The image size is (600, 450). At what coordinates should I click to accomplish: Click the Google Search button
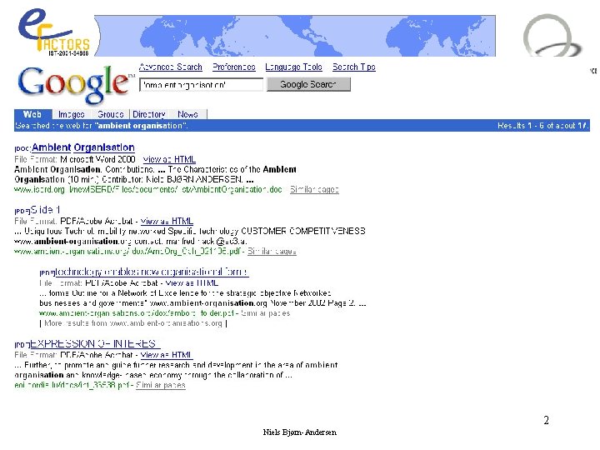point(308,84)
